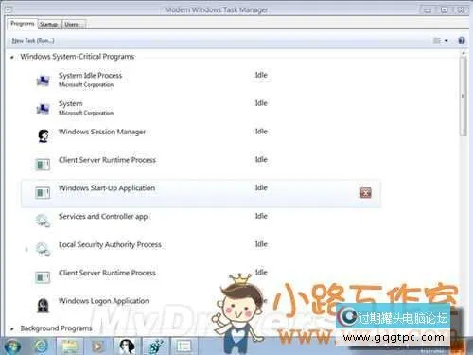Collapse Windows System-Critical Programs group
This screenshot has width=473, height=355.
point(12,57)
